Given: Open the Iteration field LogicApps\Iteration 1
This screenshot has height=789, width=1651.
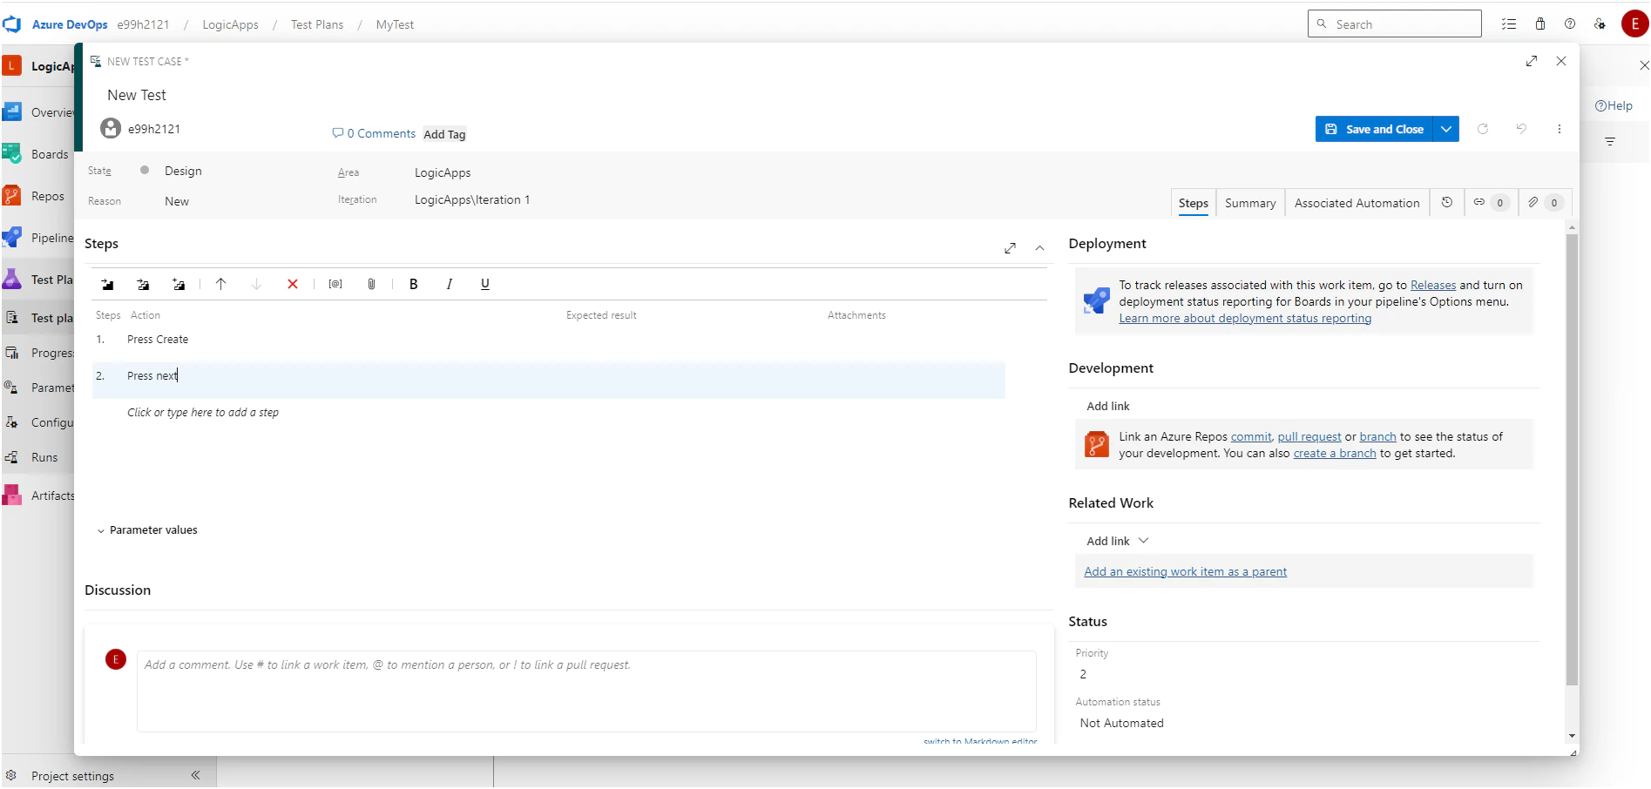Looking at the screenshot, I should (x=472, y=200).
